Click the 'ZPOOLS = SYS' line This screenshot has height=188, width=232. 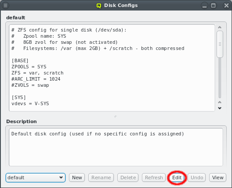click(29, 67)
